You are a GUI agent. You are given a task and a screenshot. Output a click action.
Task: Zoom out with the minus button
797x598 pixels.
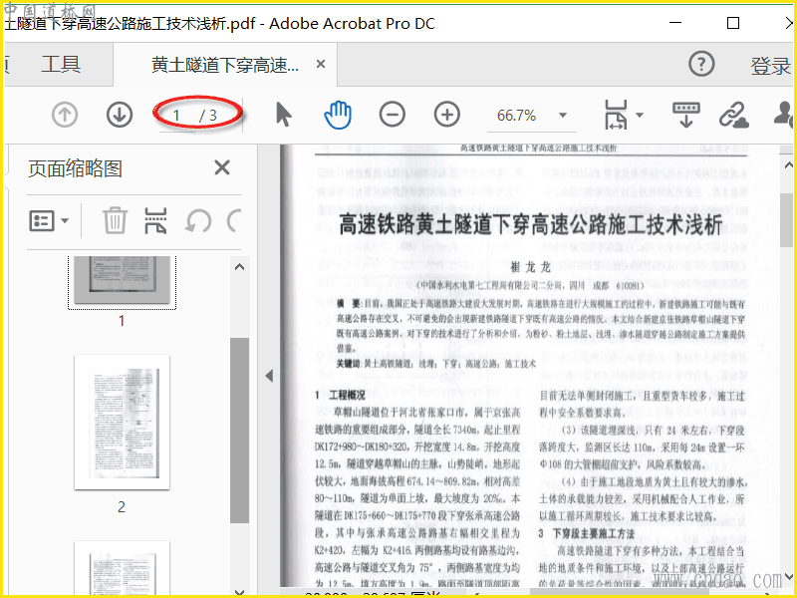point(393,115)
